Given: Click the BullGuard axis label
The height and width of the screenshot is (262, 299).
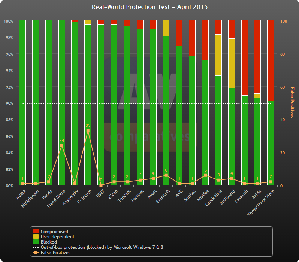Looking at the screenshot, I should pyautogui.click(x=227, y=197).
